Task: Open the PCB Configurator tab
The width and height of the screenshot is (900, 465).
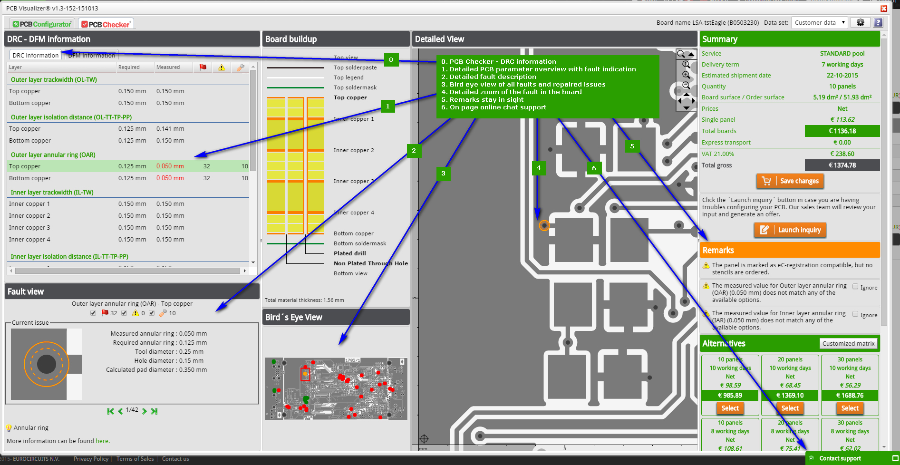Action: tap(42, 24)
